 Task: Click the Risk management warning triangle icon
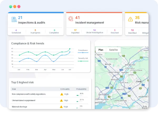(130, 19)
